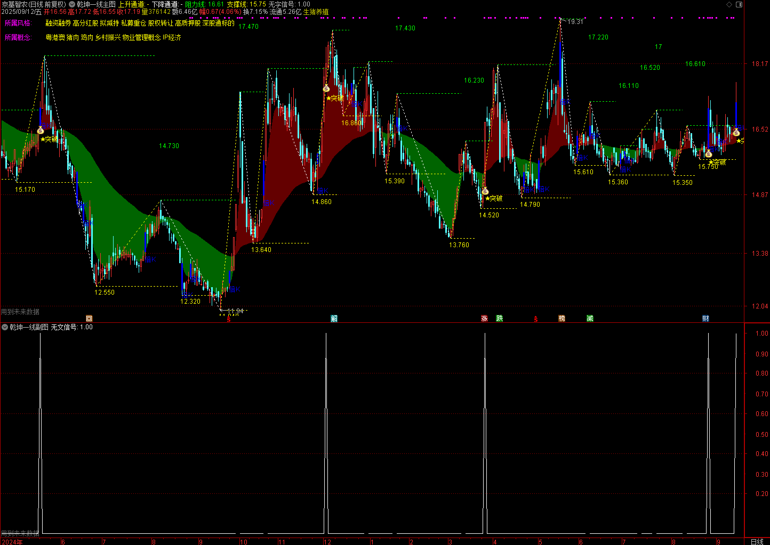Click the diamond marker icon at top right
The width and height of the screenshot is (770, 545).
tap(729, 4)
